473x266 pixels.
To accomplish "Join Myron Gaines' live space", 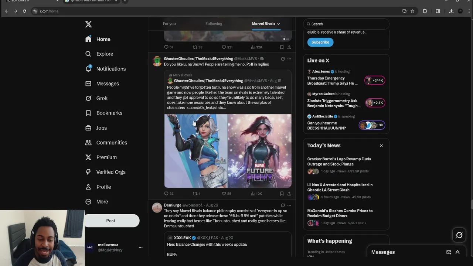I will 346,100.
